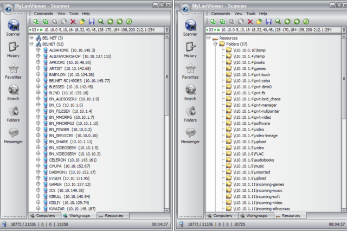
Task: Select the \\10.10.1.11\incoming-soft folder
Action: tap(256, 197)
